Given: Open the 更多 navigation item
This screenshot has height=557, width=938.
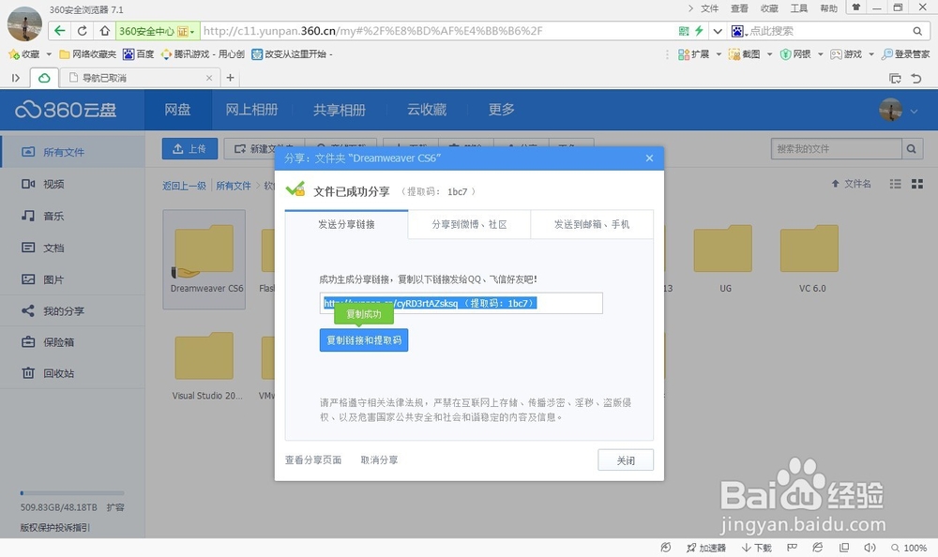Looking at the screenshot, I should [x=501, y=110].
